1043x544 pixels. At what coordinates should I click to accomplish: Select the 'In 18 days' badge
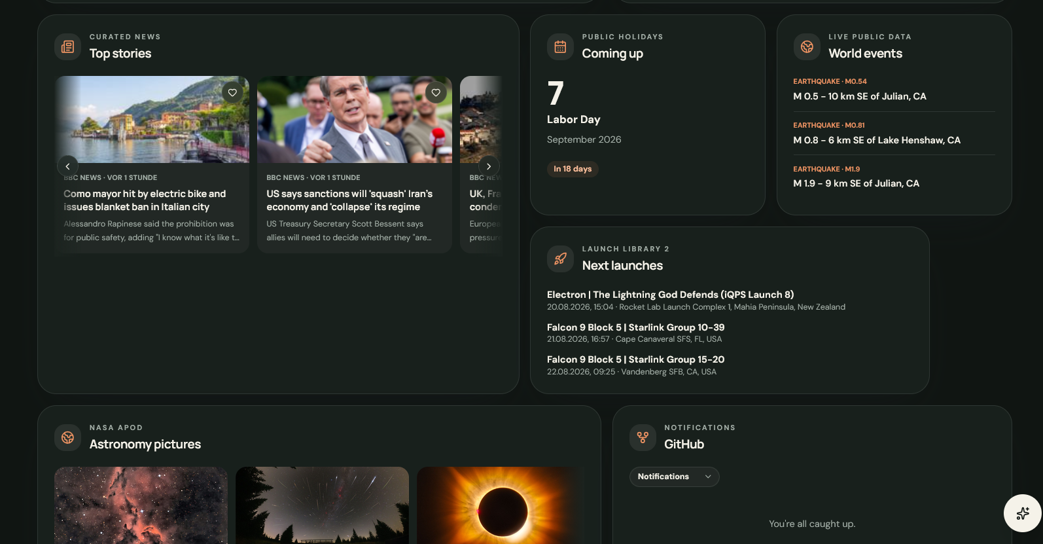(x=573, y=169)
